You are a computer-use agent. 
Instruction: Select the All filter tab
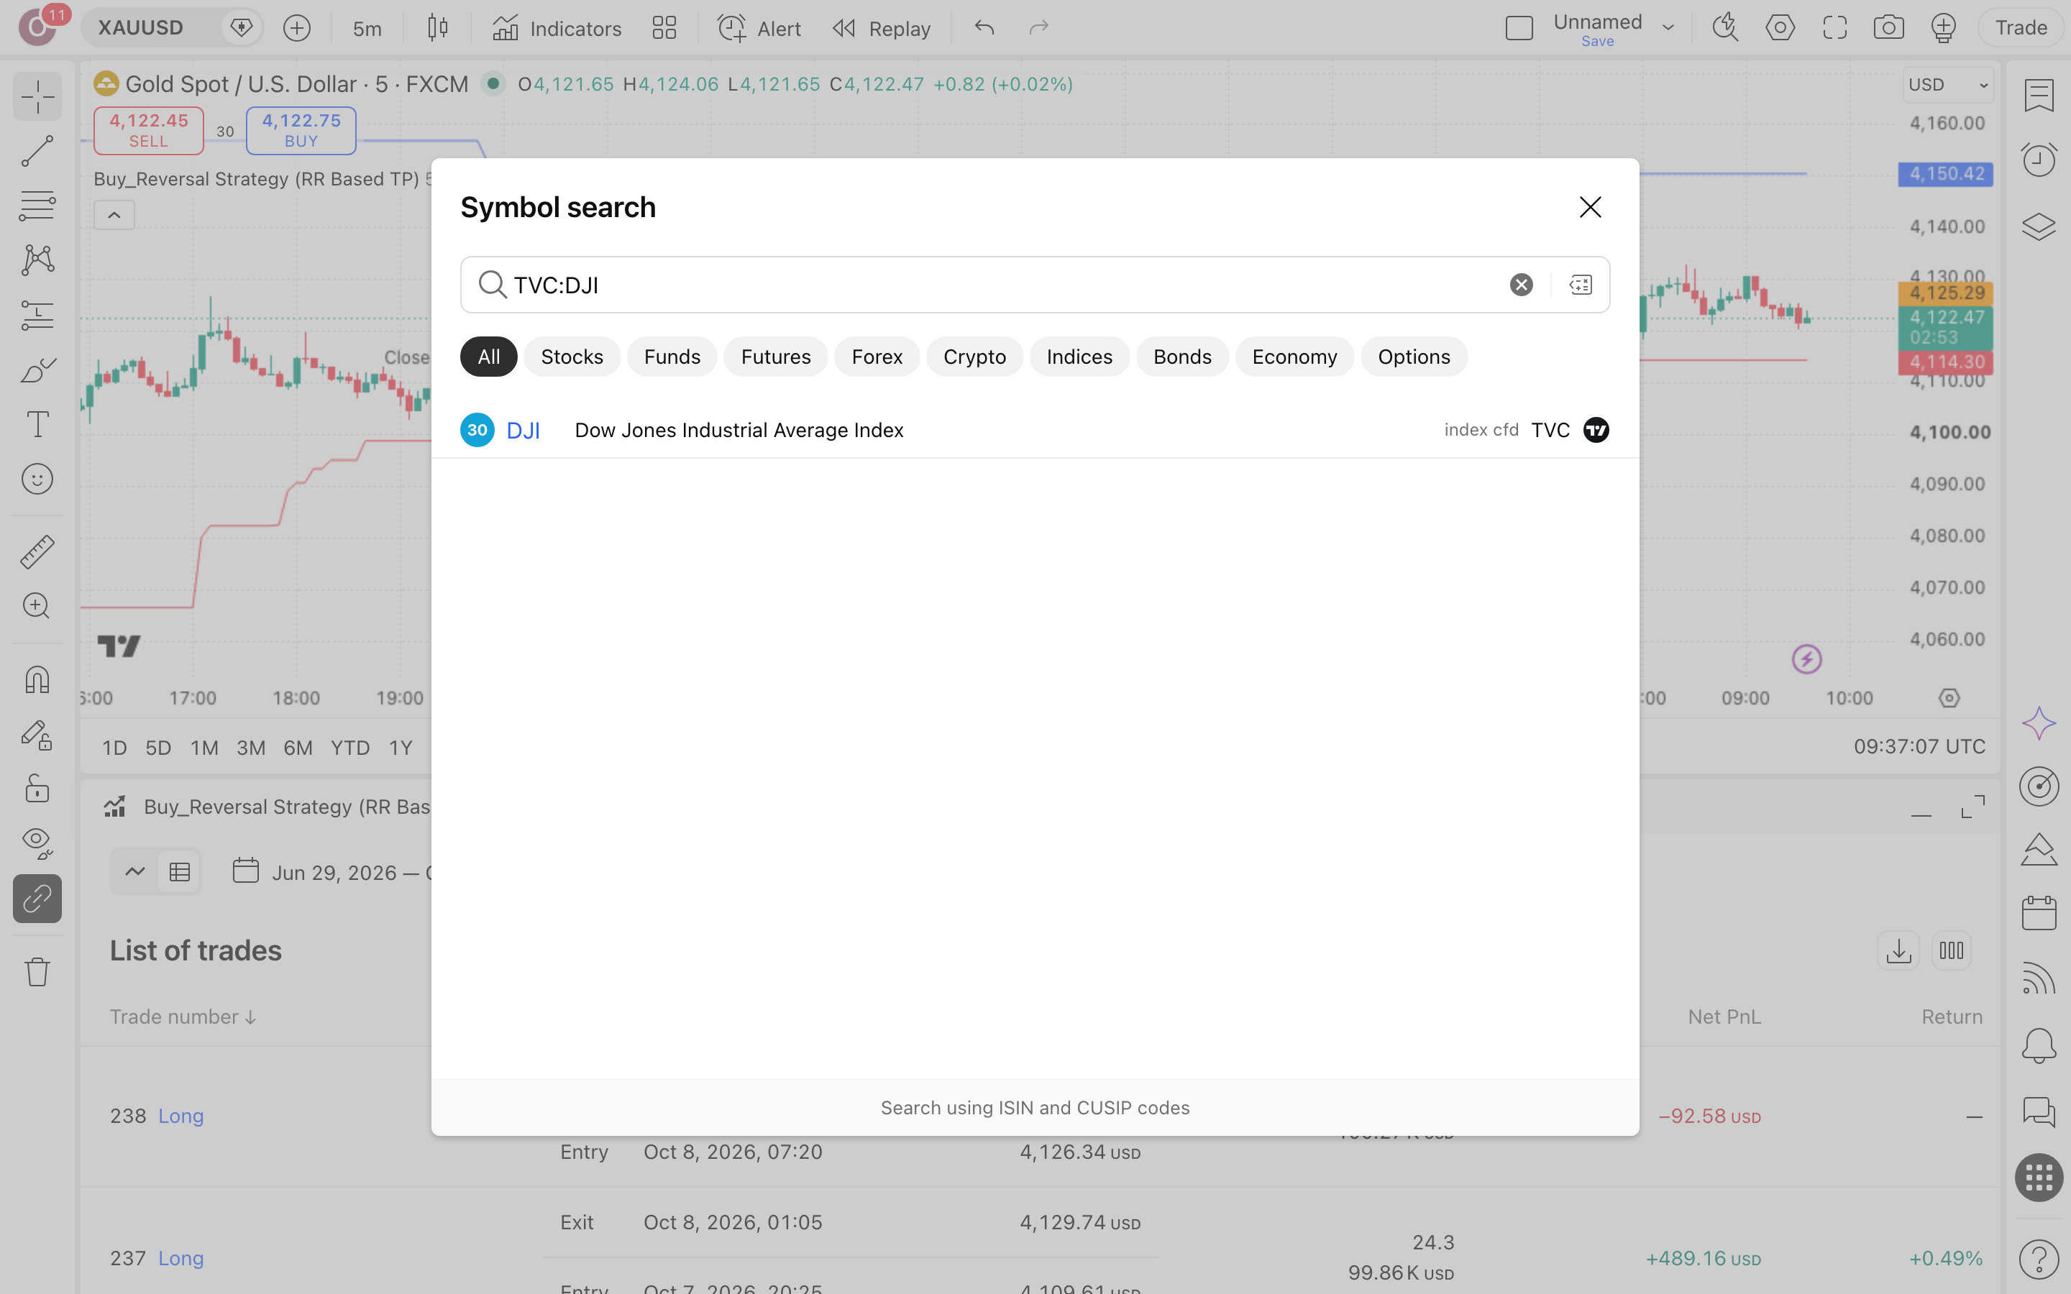pyautogui.click(x=489, y=357)
